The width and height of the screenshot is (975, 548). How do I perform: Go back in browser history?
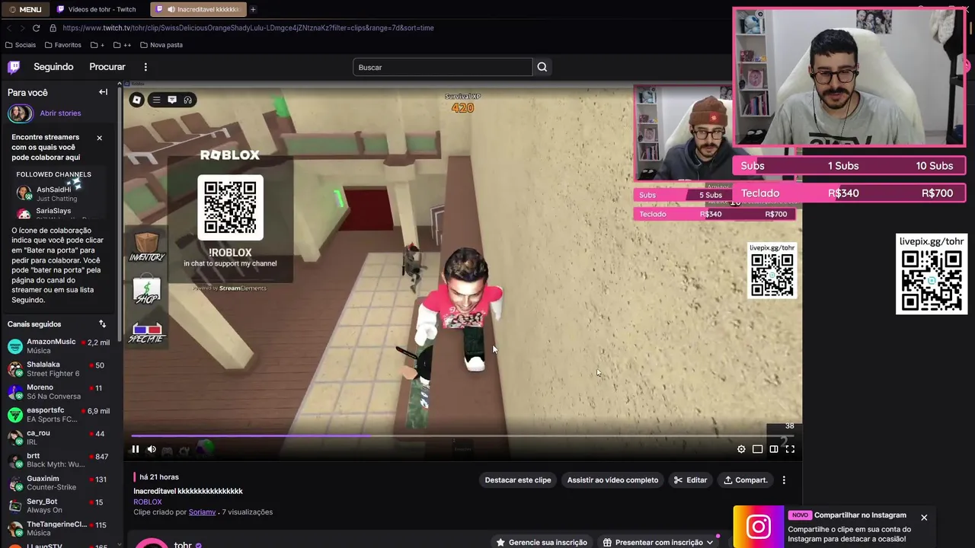click(x=9, y=28)
